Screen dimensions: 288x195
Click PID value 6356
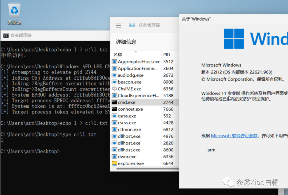[168, 89]
